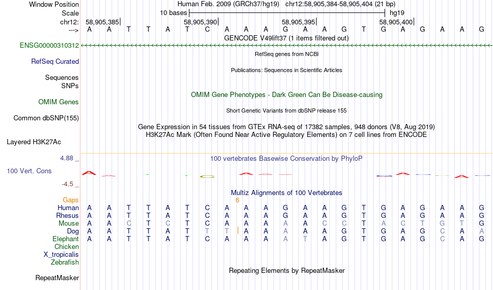Open 100 vertebrates Basewise Conservation title
Image resolution: width=493 pixels, height=290 pixels.
tap(286, 159)
